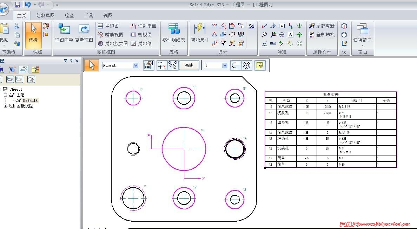Click the move-to-layer icon in layers toolbar

click(31, 79)
